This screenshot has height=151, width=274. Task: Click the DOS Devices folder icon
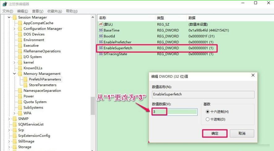20,34
